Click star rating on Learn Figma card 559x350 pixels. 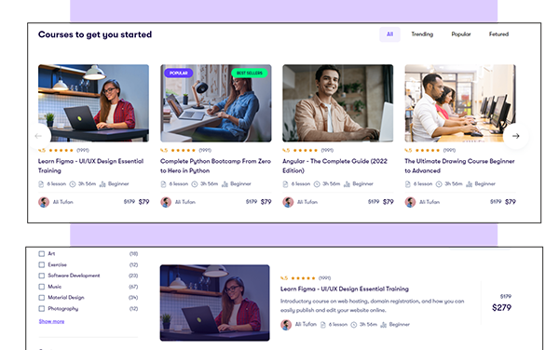click(61, 150)
